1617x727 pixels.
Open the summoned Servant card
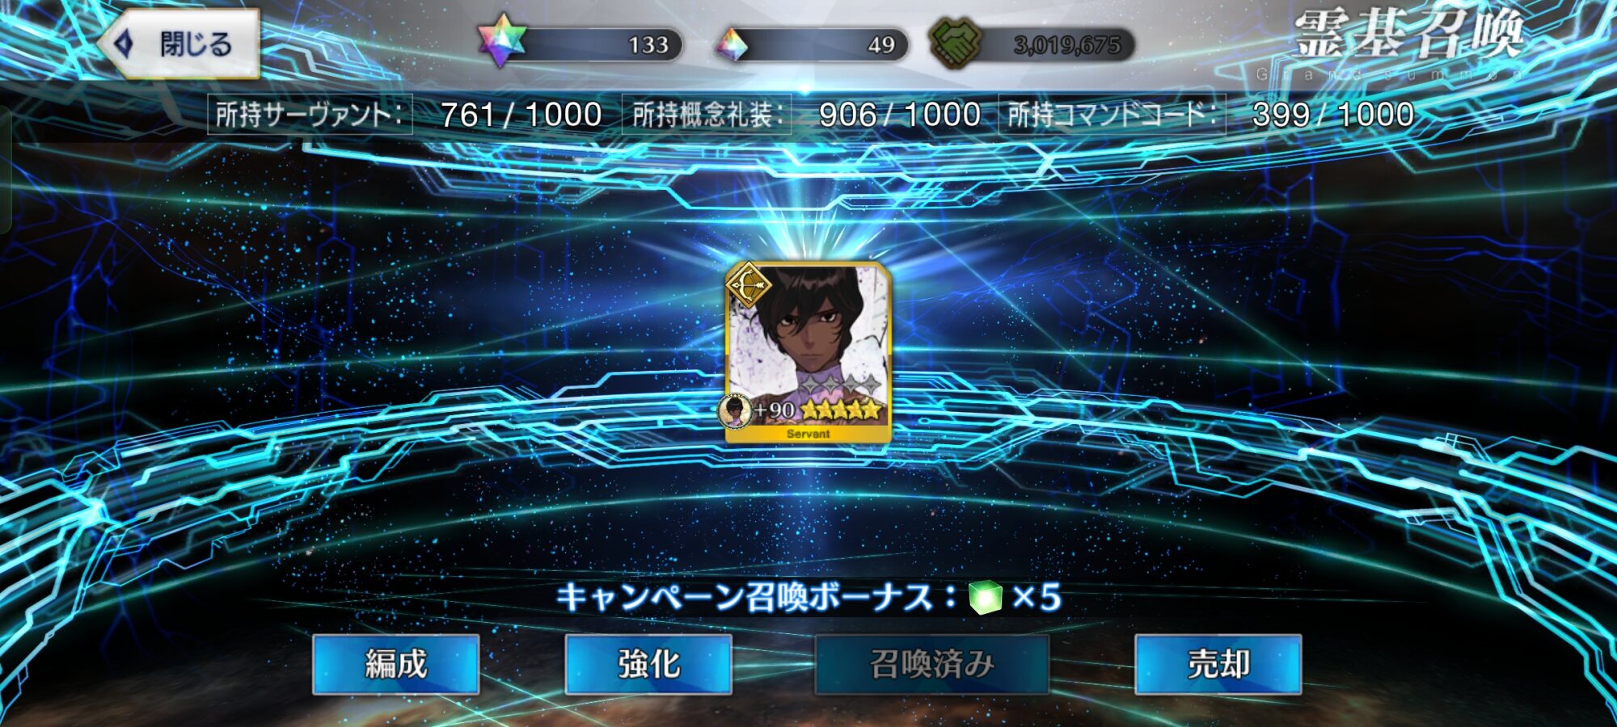coord(808,352)
